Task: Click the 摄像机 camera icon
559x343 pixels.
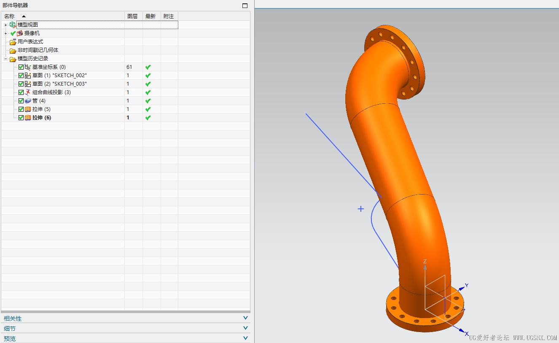Action: [x=20, y=33]
